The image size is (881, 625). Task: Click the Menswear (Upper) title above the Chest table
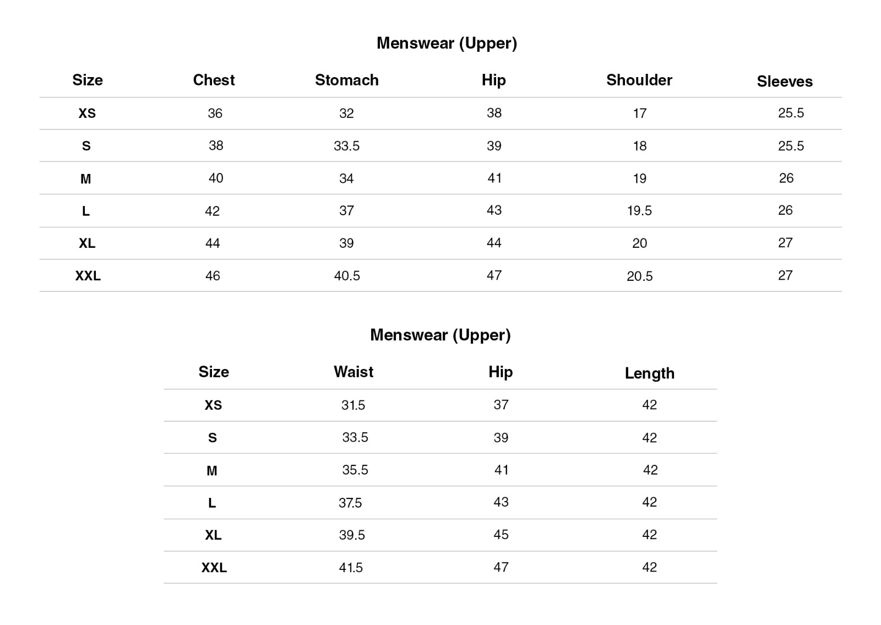point(447,44)
